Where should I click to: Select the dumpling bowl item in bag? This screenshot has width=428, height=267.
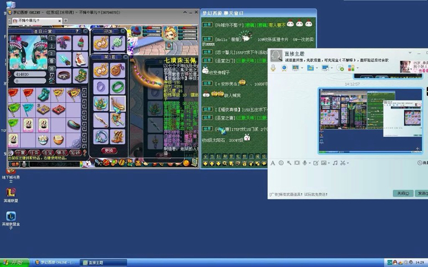click(43, 140)
